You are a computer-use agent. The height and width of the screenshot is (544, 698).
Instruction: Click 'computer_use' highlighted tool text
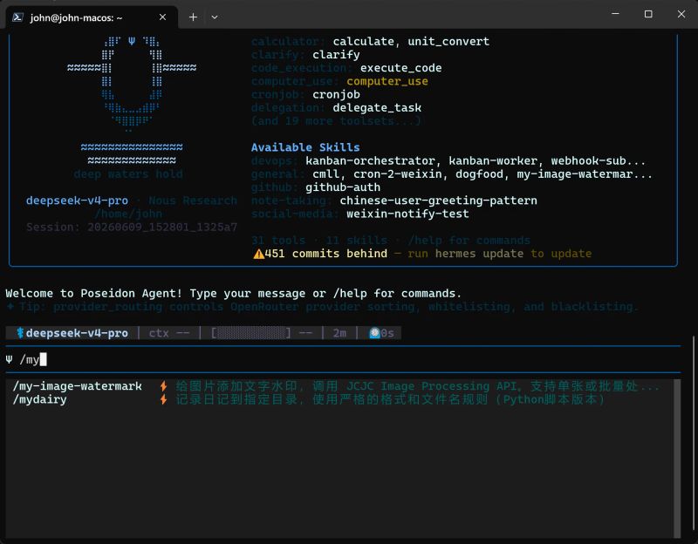[x=387, y=81]
